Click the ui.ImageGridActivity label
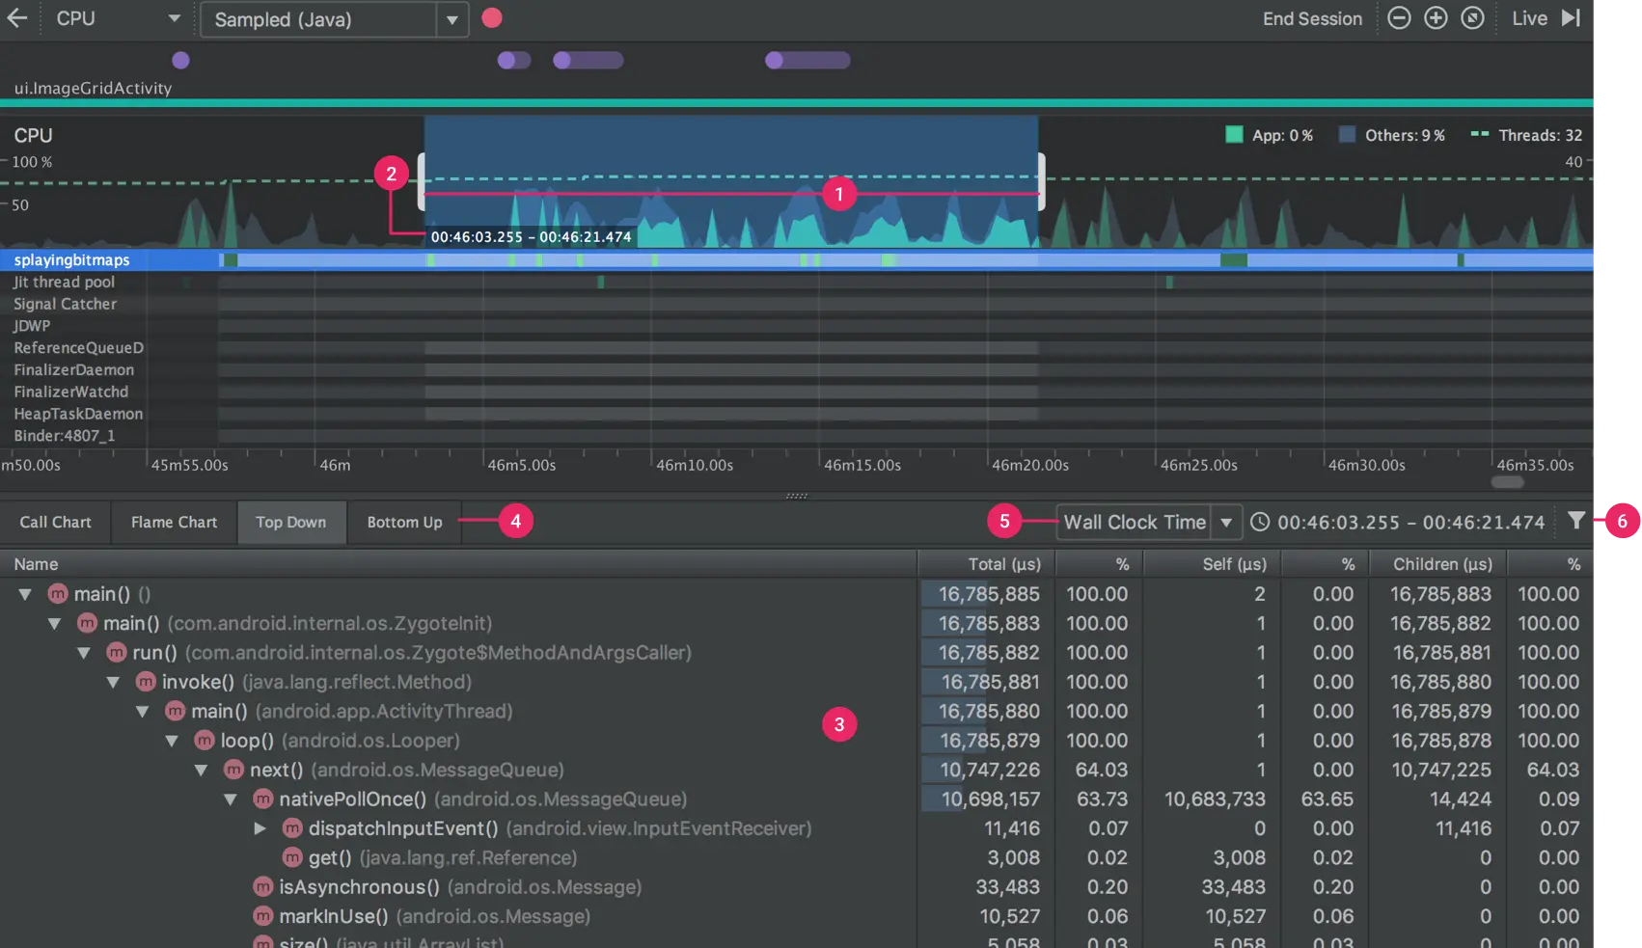 click(93, 88)
